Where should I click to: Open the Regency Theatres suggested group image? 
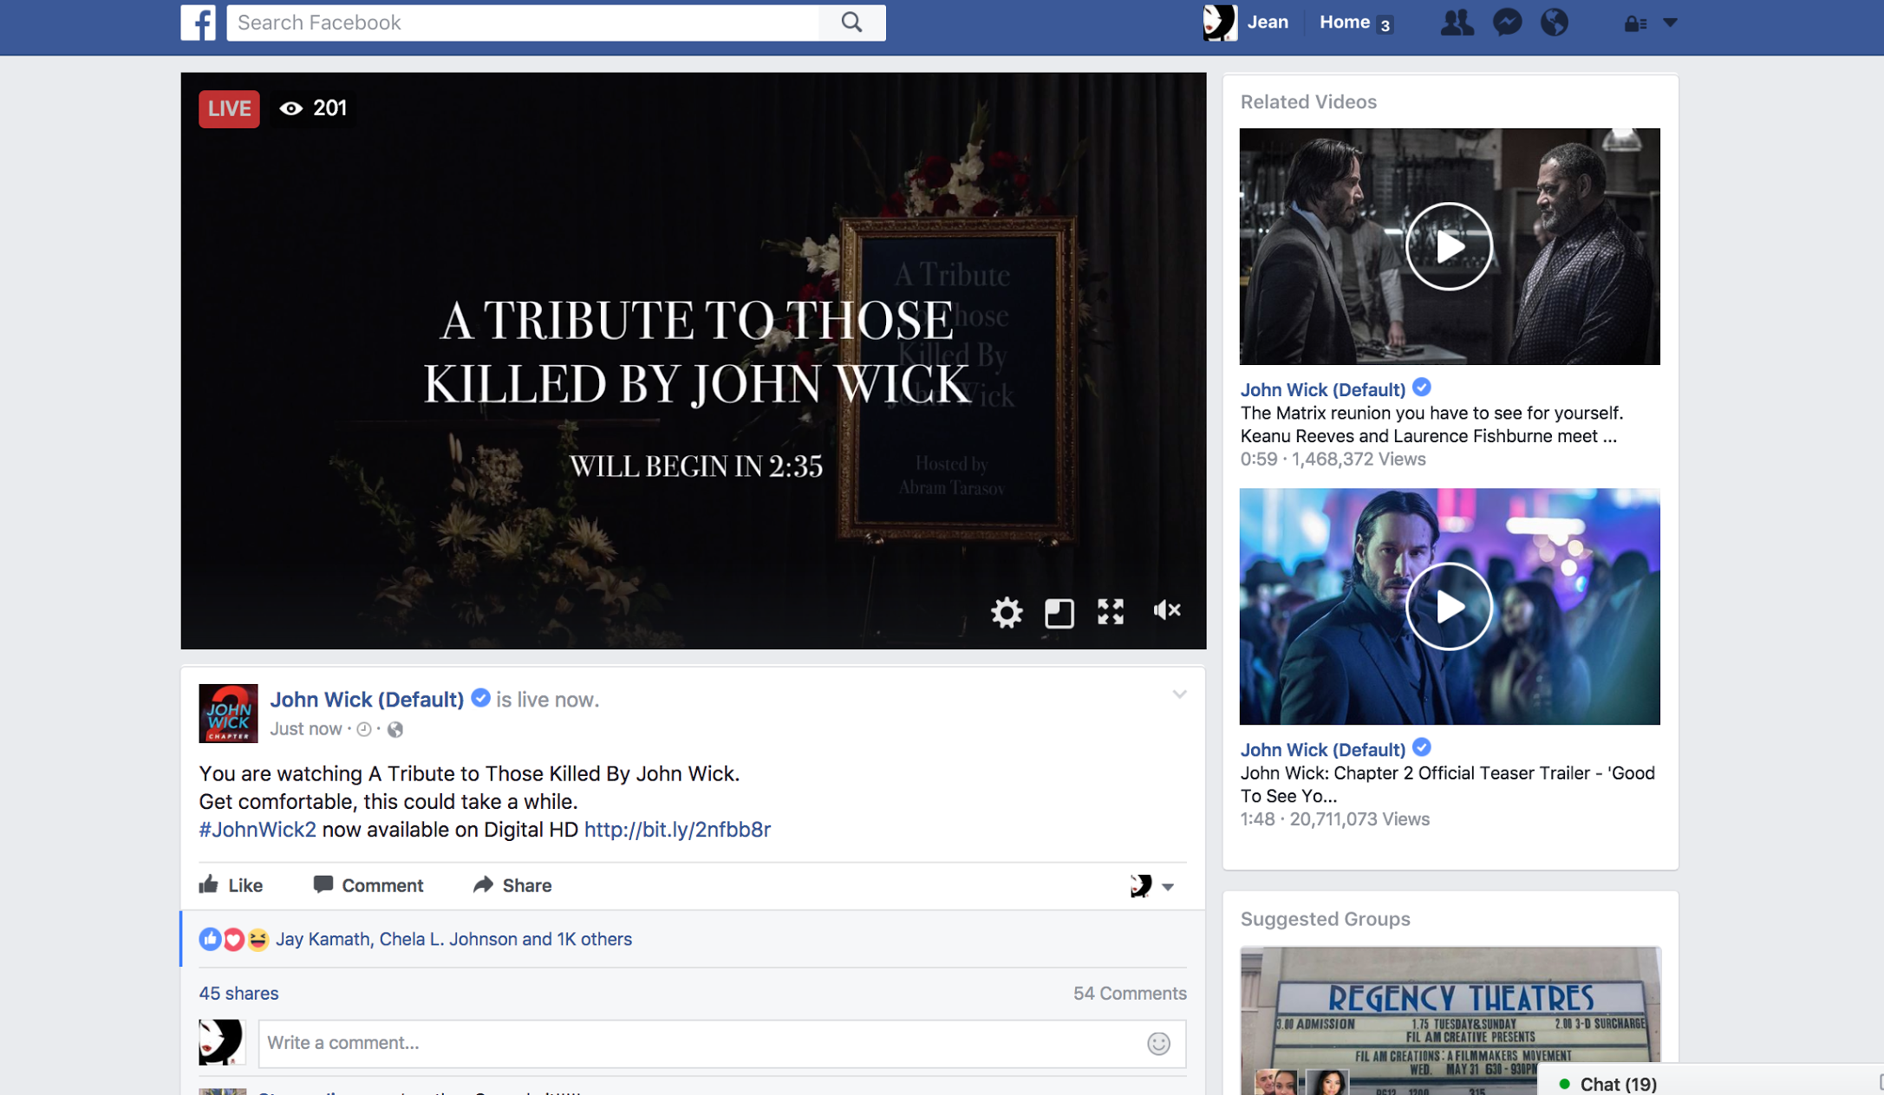click(x=1450, y=1020)
